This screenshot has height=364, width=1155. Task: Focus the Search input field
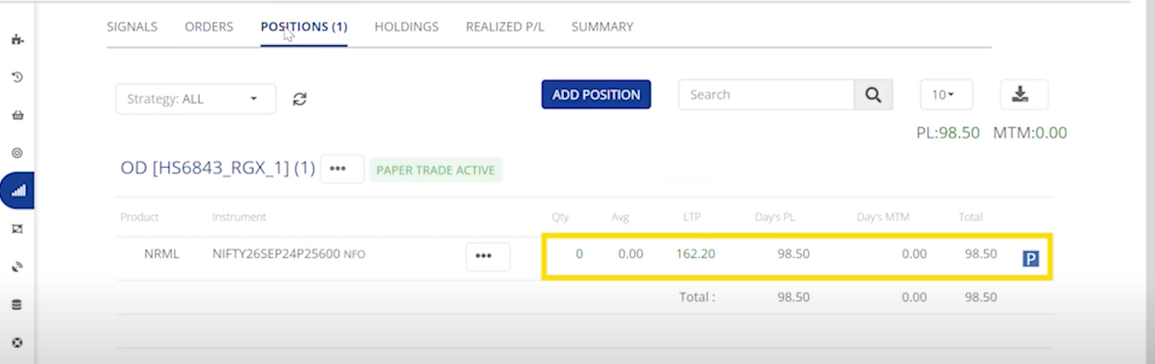[766, 95]
